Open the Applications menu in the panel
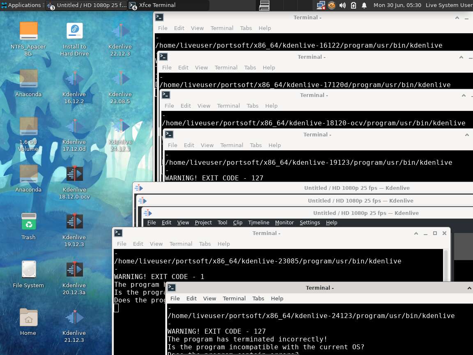 (22, 5)
